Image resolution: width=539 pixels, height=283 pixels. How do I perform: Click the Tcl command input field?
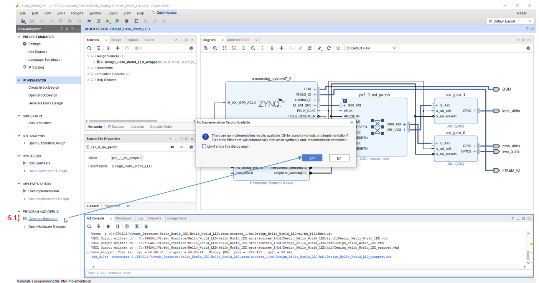308,273
